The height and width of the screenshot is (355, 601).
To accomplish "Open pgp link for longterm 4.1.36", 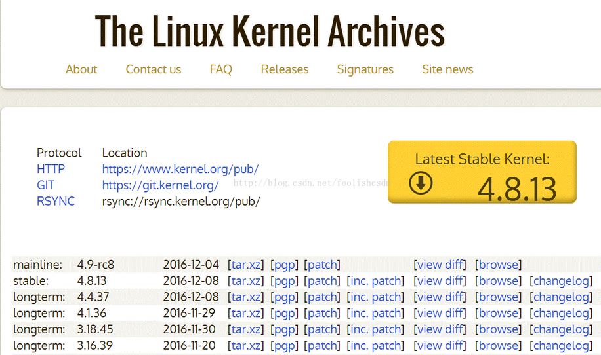I will coord(284,313).
